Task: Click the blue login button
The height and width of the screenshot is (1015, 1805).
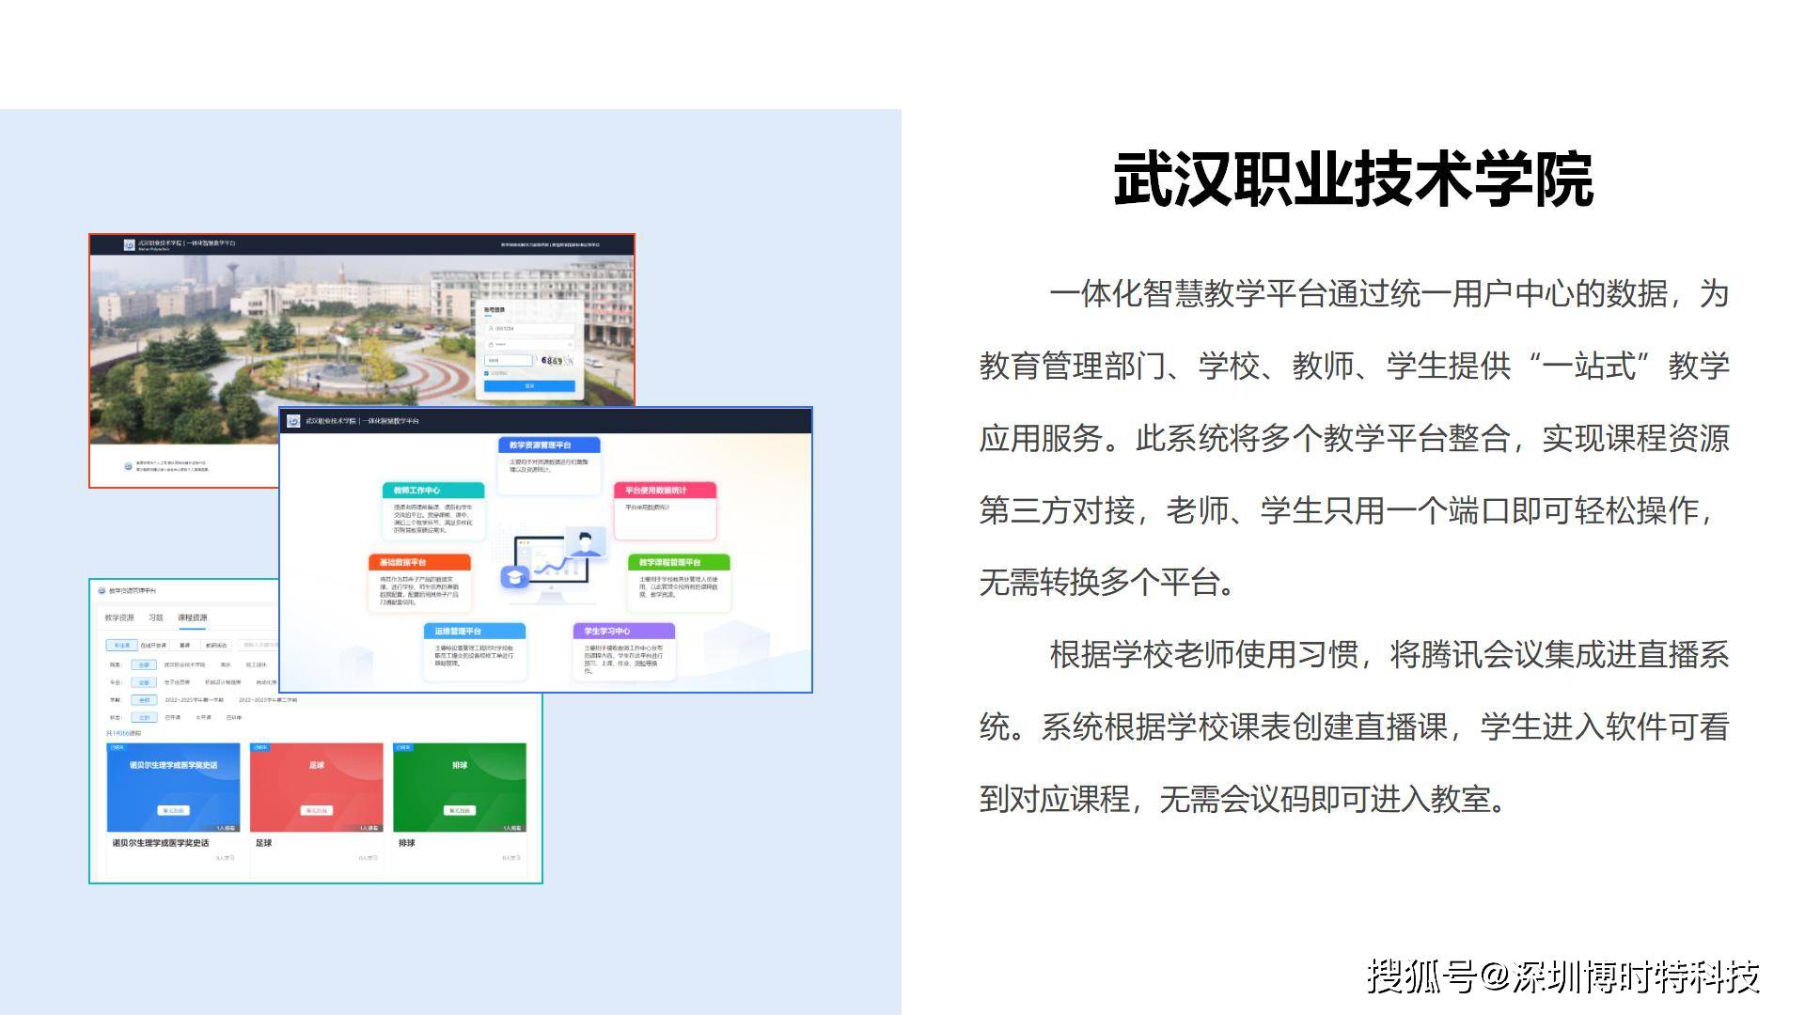Action: tap(529, 386)
